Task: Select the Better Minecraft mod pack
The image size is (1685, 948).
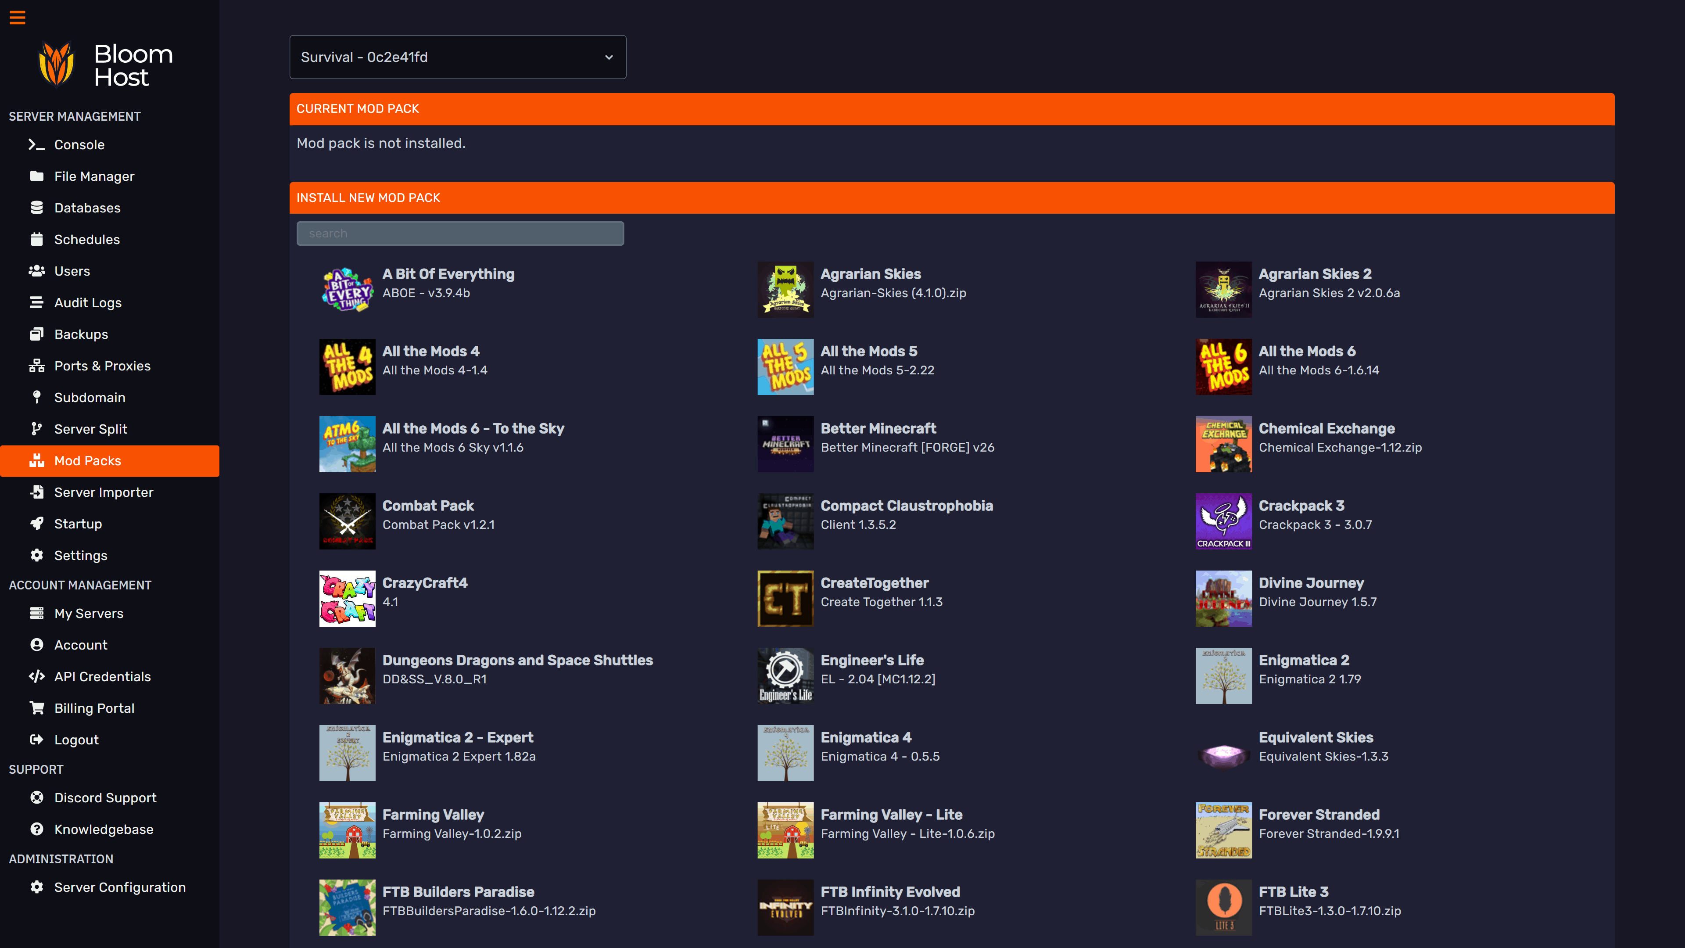Action: (x=878, y=428)
